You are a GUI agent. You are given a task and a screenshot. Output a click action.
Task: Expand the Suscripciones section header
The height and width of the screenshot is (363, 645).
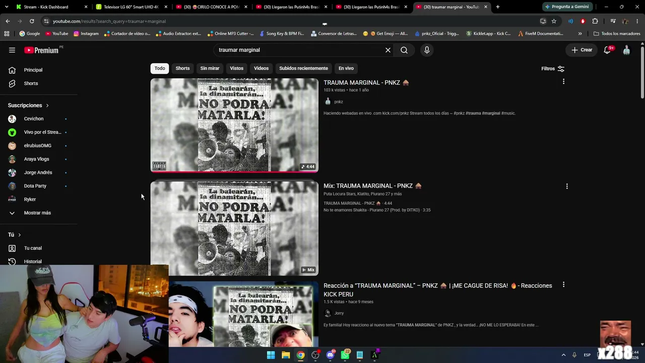[28, 105]
